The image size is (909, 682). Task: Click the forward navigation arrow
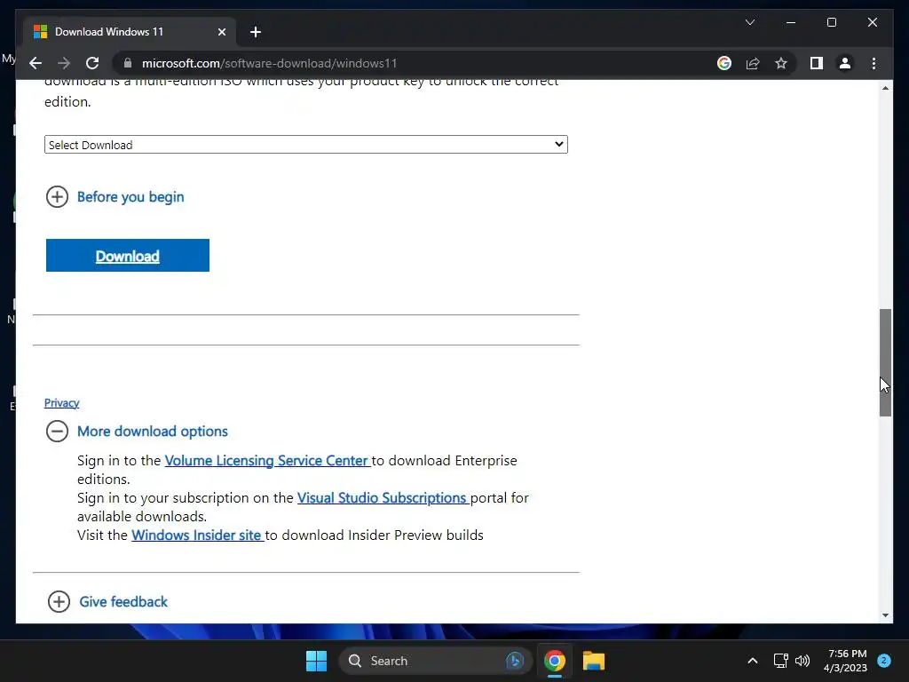[x=64, y=63]
